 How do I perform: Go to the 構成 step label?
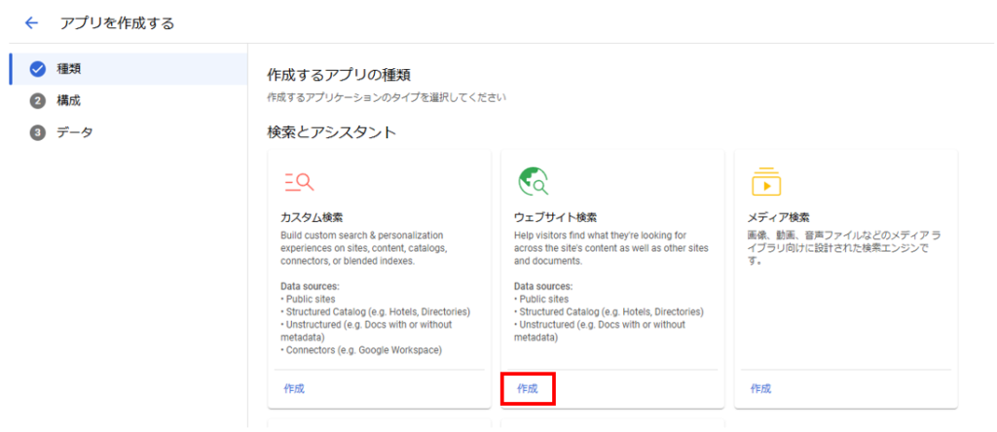[69, 100]
